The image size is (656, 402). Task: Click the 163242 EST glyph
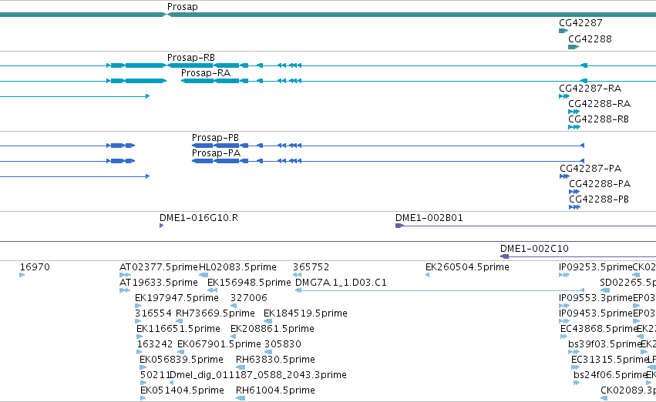pos(140,352)
